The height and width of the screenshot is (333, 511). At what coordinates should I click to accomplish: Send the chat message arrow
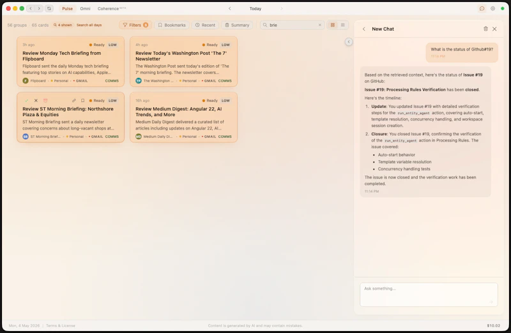(491, 302)
